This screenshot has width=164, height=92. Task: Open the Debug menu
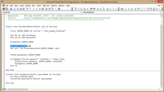(28, 6)
